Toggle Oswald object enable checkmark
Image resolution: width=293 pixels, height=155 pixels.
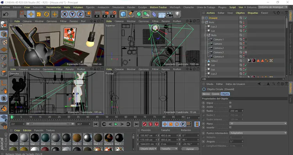(246, 18)
